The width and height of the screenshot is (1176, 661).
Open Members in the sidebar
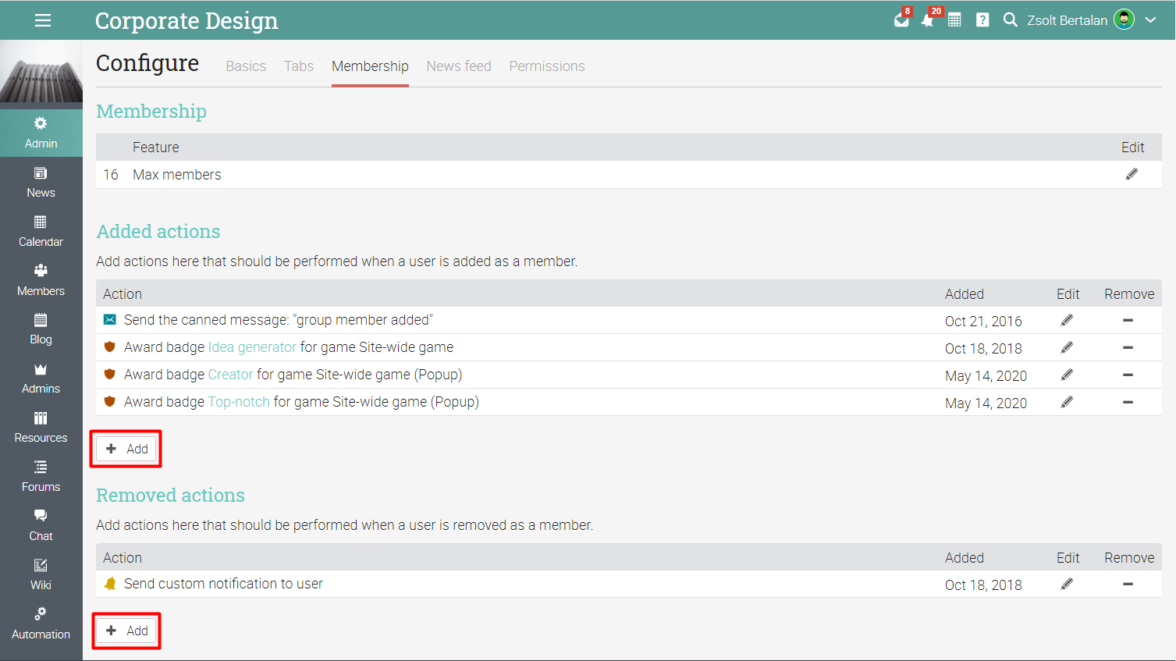pos(41,280)
